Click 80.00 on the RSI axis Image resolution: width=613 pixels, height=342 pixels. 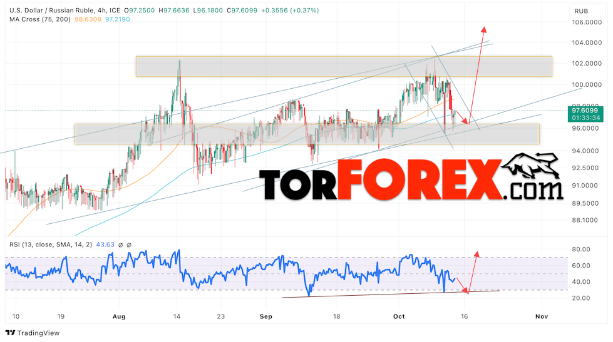coord(581,249)
